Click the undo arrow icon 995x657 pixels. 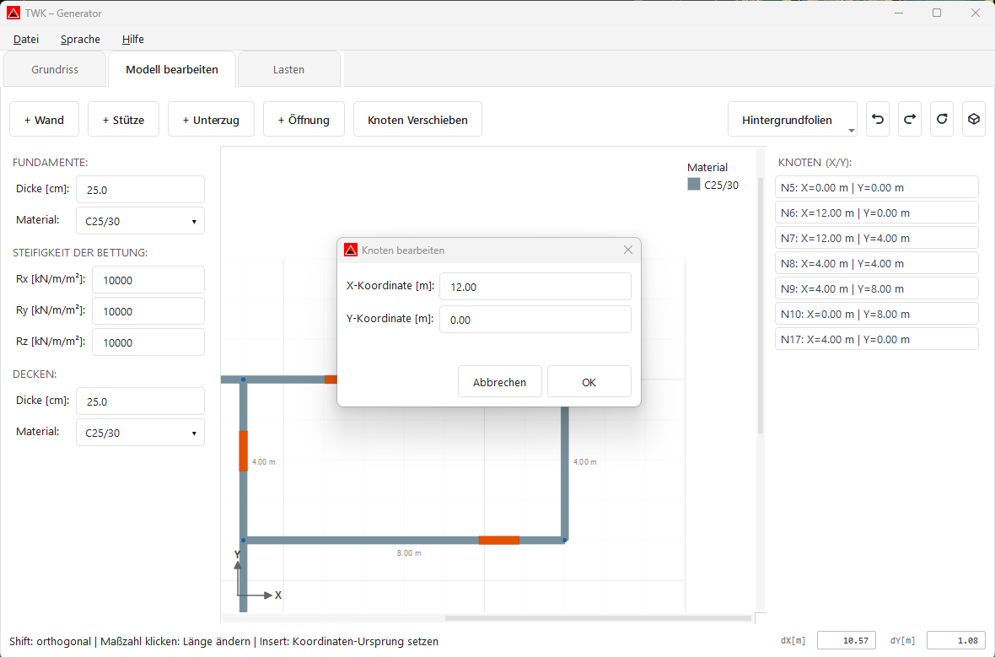pyautogui.click(x=877, y=119)
